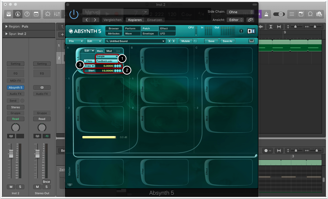Viewport: 328px width, 199px height.
Task: Click the Toolbar display icon
Action: (36, 14)
